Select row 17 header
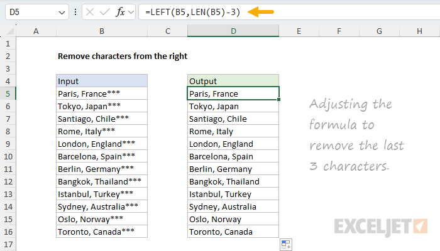 pyautogui.click(x=8, y=244)
